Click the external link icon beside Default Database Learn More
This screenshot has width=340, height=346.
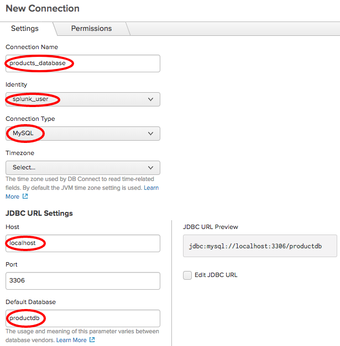coord(92,339)
